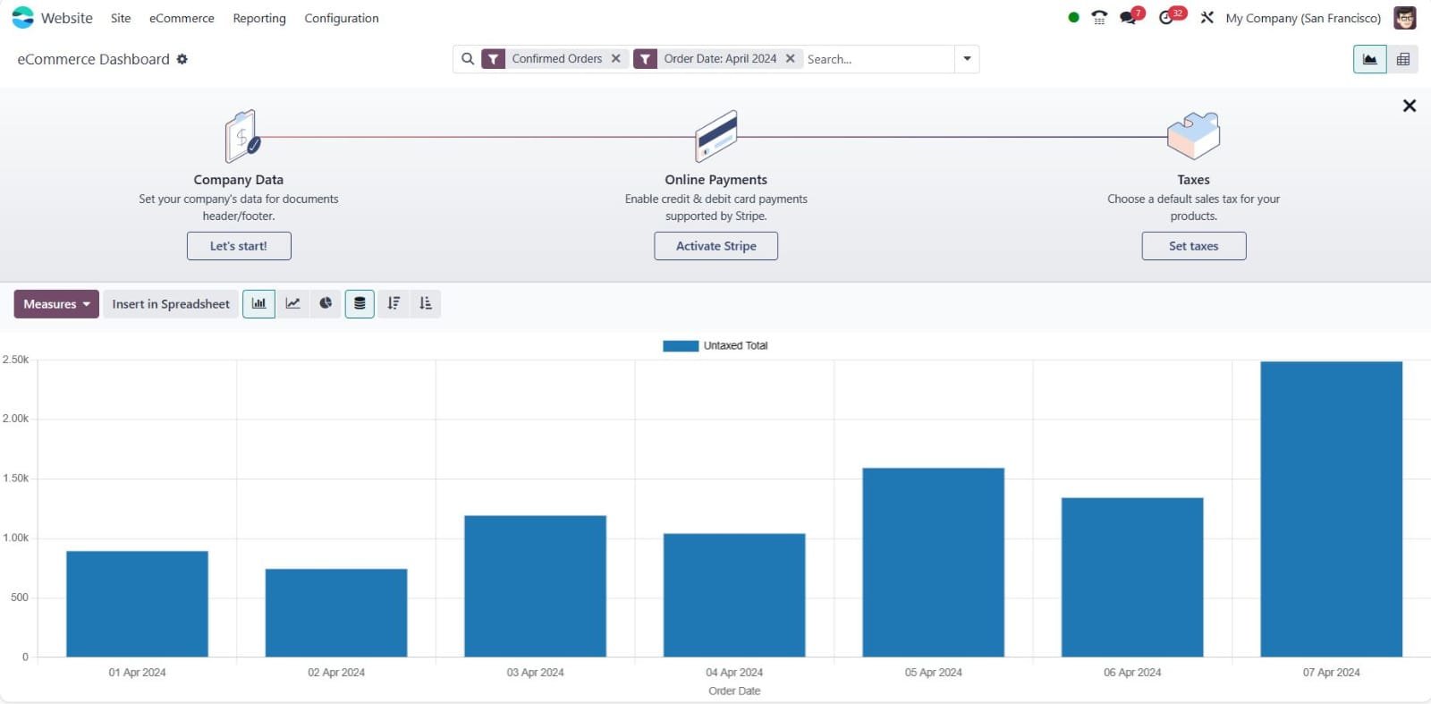Open the user avatar menu
Screen dimensions: 1431x704
[1405, 18]
